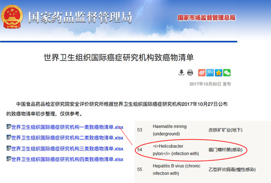
Task: Click file icon beside 三类致癌物清单 attachment
Action: click(9, 149)
